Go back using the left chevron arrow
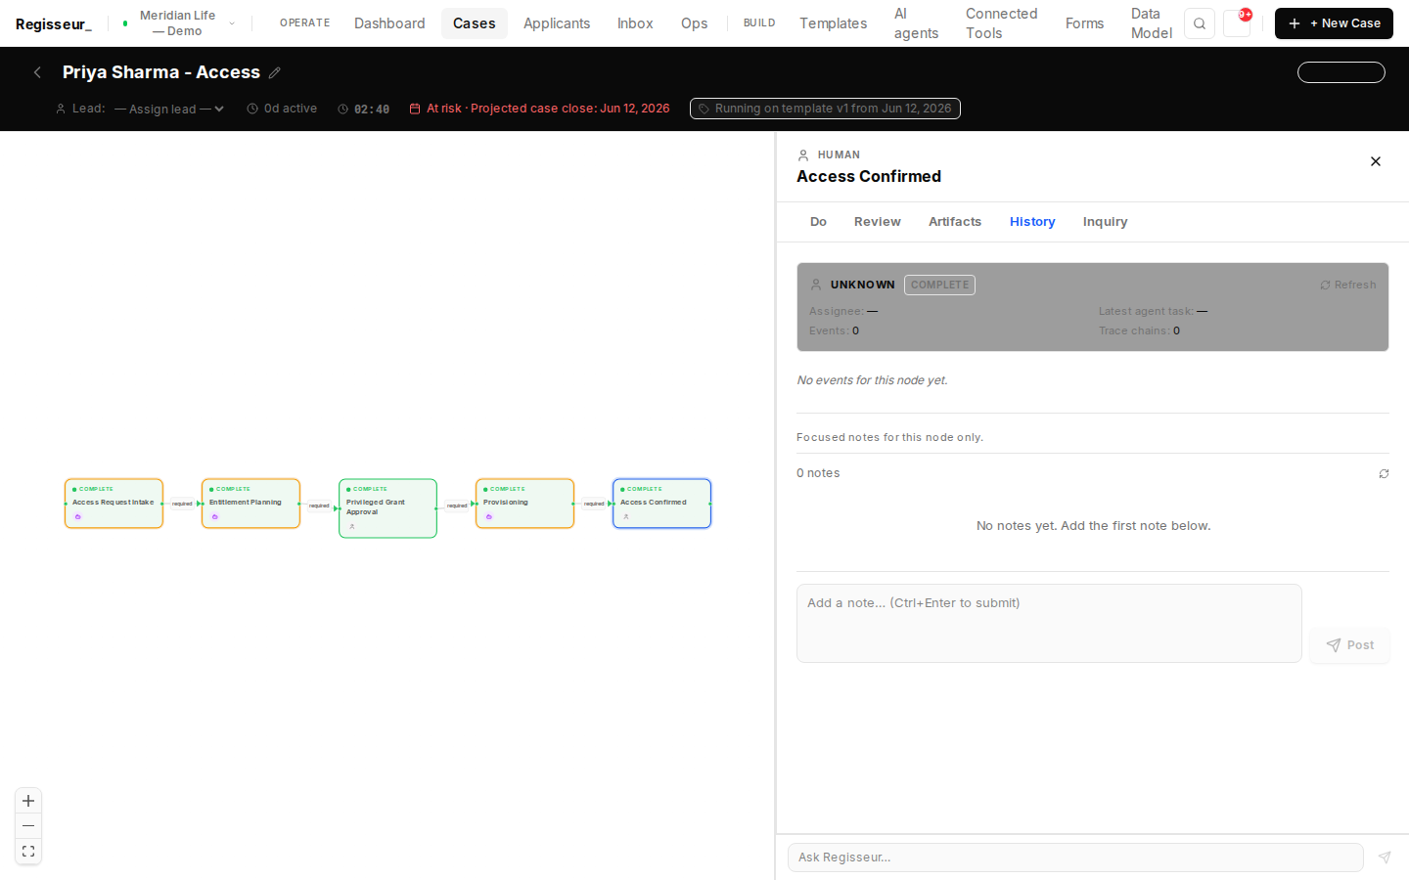1409x880 pixels. (x=37, y=72)
